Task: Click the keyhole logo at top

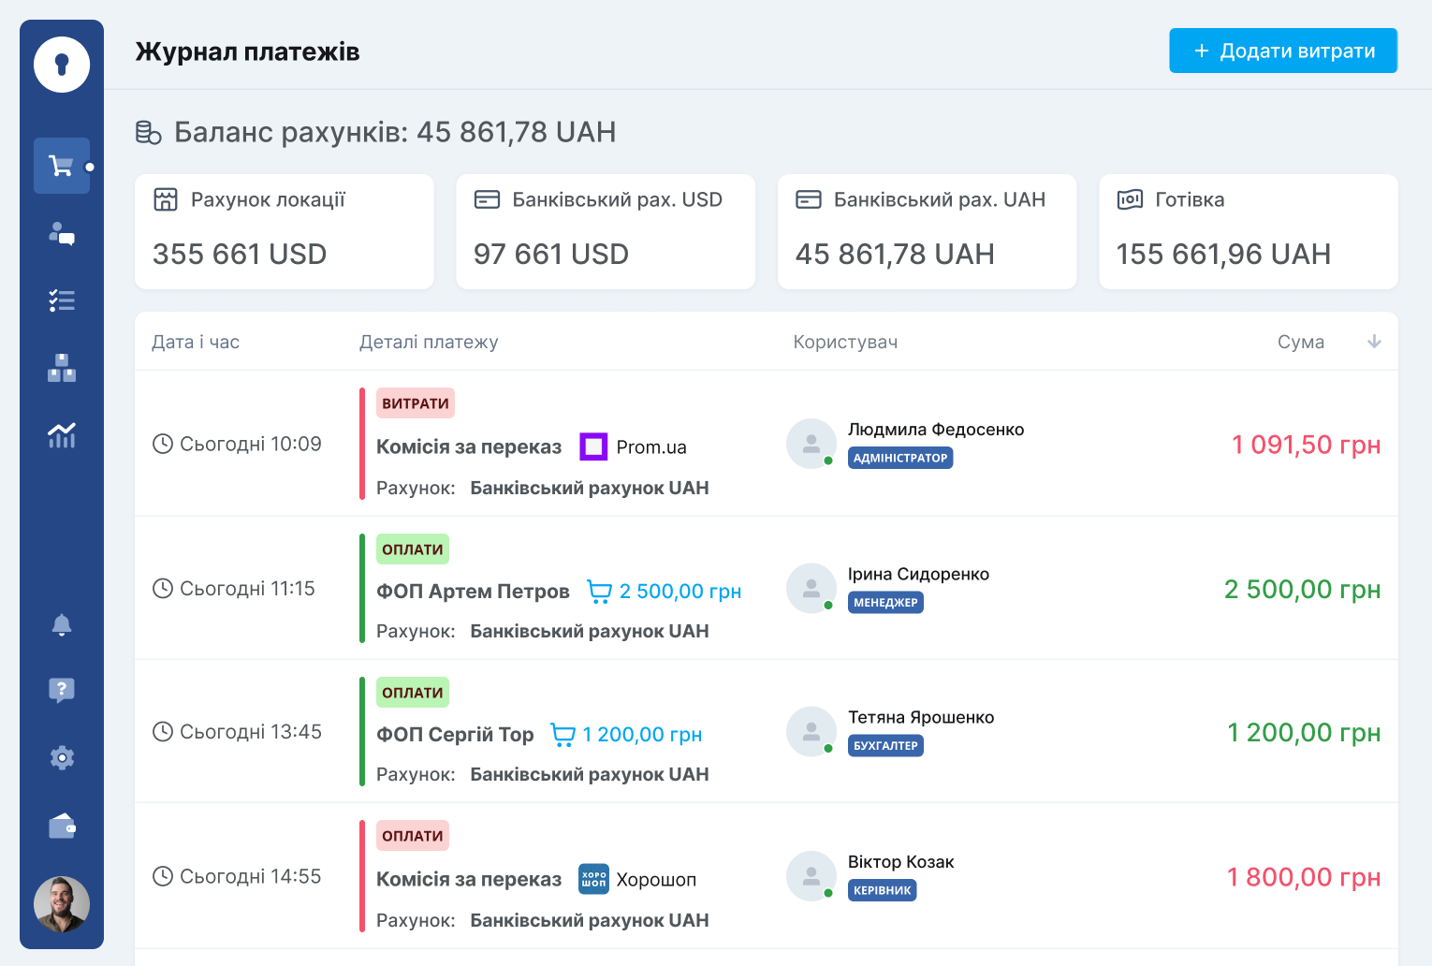Action: click(x=62, y=65)
